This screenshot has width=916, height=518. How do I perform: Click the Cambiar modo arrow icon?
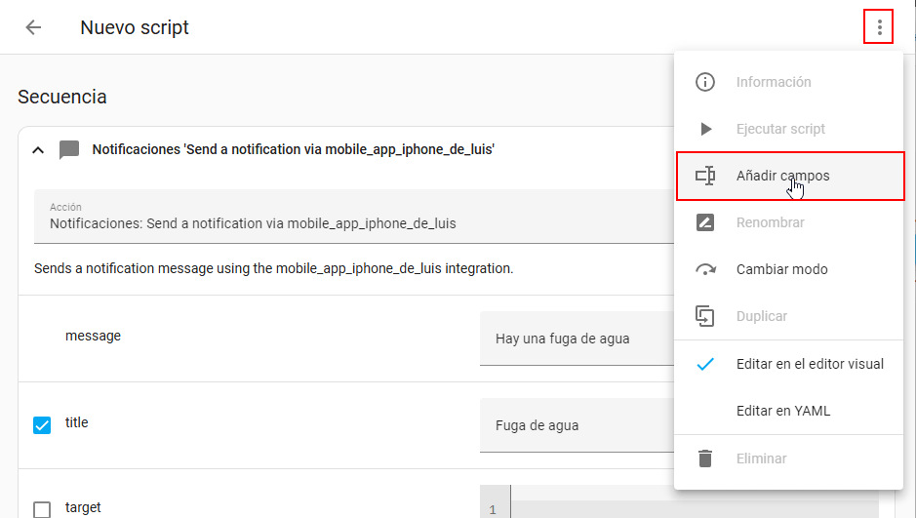pyautogui.click(x=704, y=269)
